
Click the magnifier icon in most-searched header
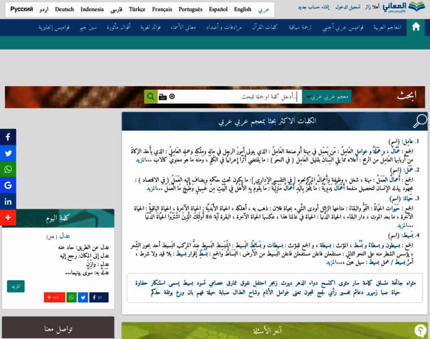coord(420,121)
